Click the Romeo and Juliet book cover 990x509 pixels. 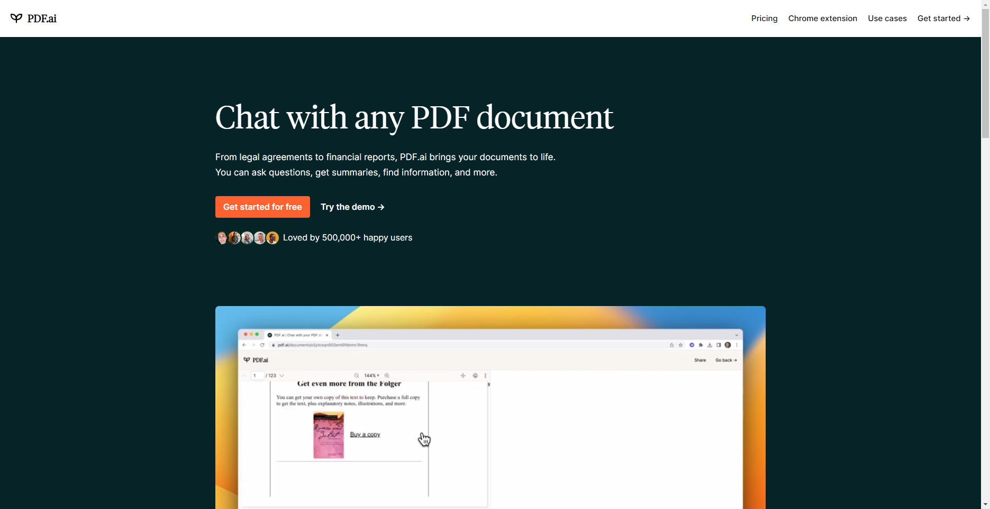(329, 435)
